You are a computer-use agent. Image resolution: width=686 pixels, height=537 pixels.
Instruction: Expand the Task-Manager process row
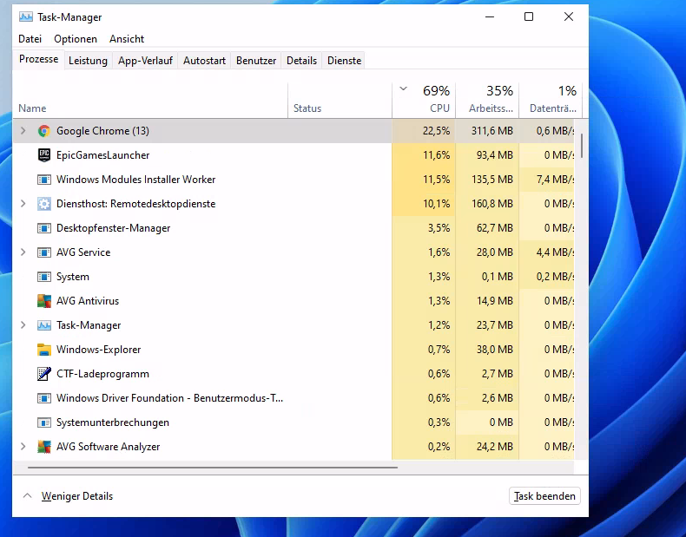pyautogui.click(x=23, y=325)
